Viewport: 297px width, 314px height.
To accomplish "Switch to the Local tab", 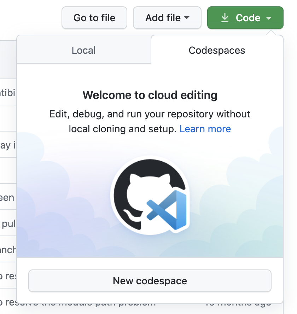I will click(x=84, y=50).
